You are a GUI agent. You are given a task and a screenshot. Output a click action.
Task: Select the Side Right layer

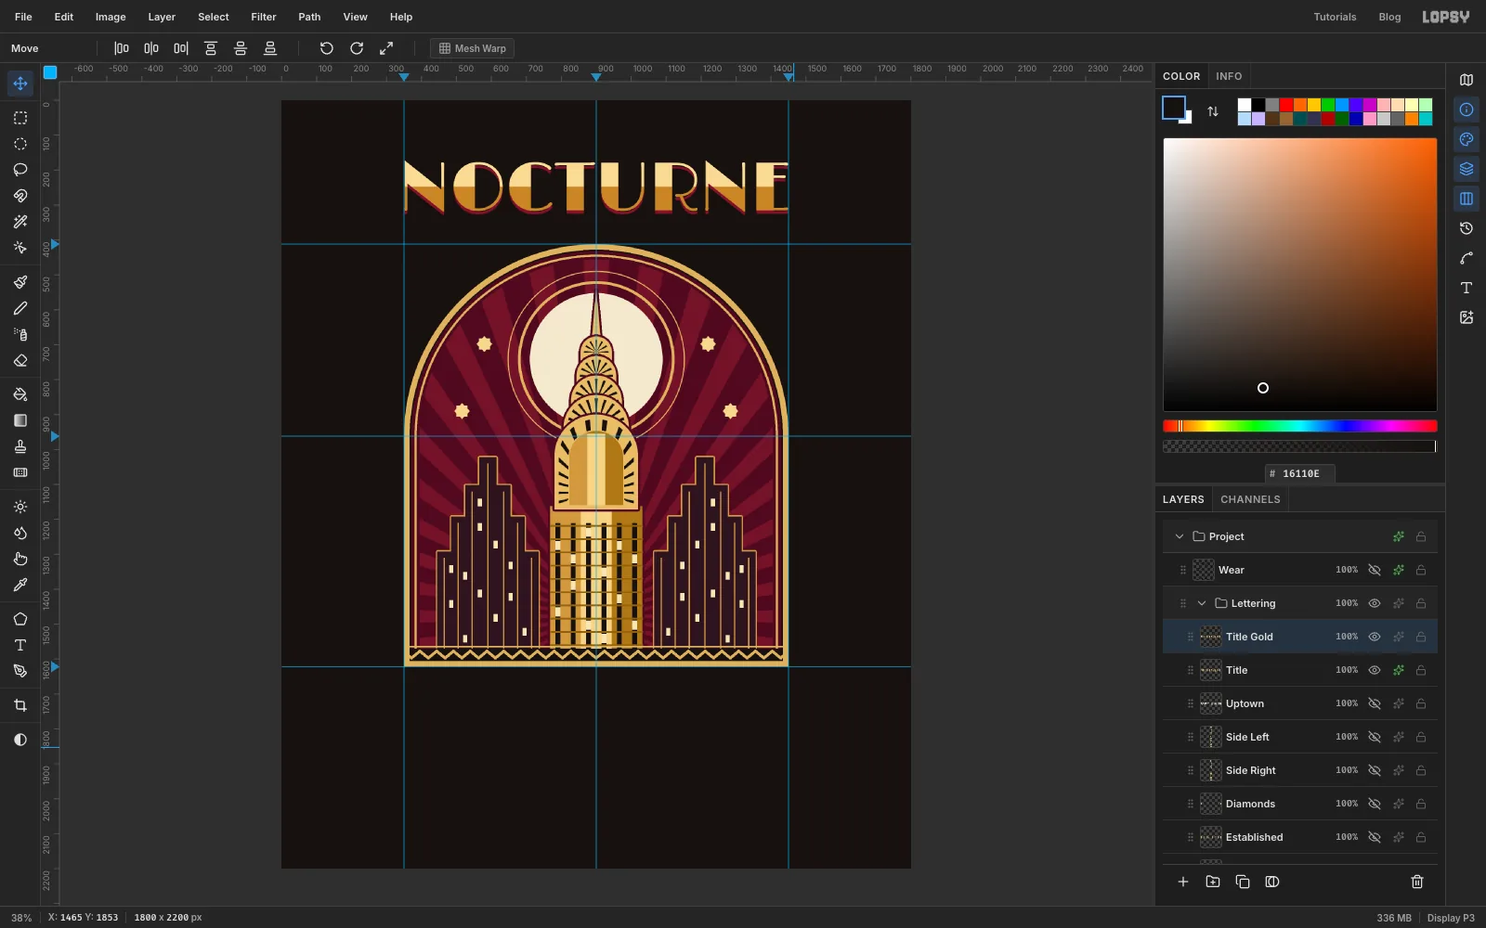click(1300, 770)
